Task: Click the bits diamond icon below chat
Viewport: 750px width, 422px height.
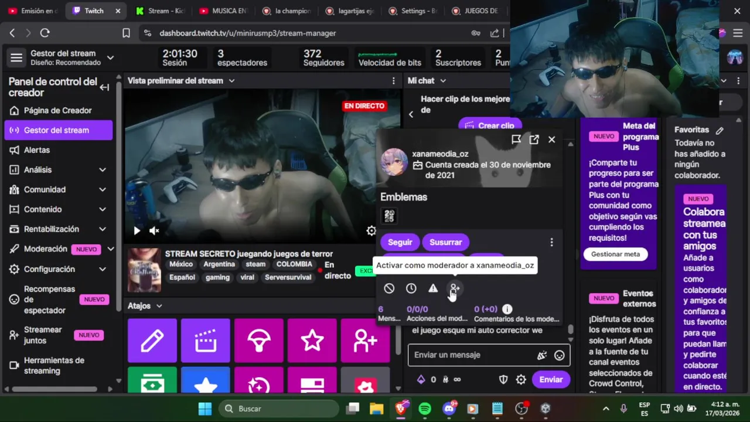Action: coord(421,380)
